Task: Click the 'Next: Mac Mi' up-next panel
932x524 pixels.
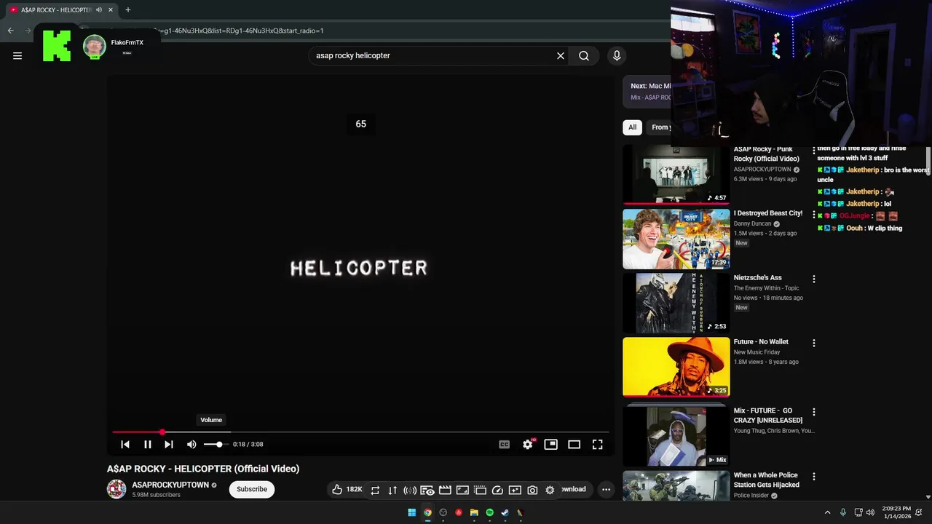Action: (647, 92)
